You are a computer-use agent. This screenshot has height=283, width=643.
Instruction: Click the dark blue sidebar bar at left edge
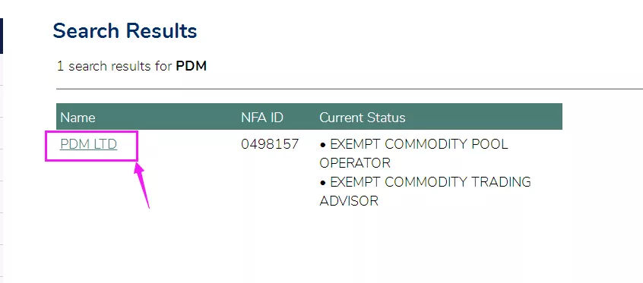[x=2, y=36]
